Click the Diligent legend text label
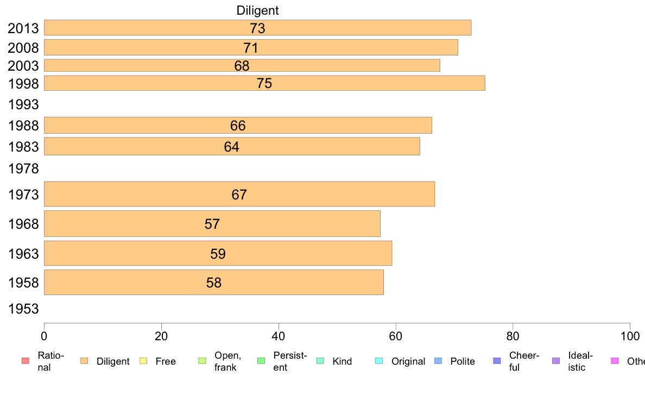This screenshot has width=645, height=400. click(x=113, y=361)
